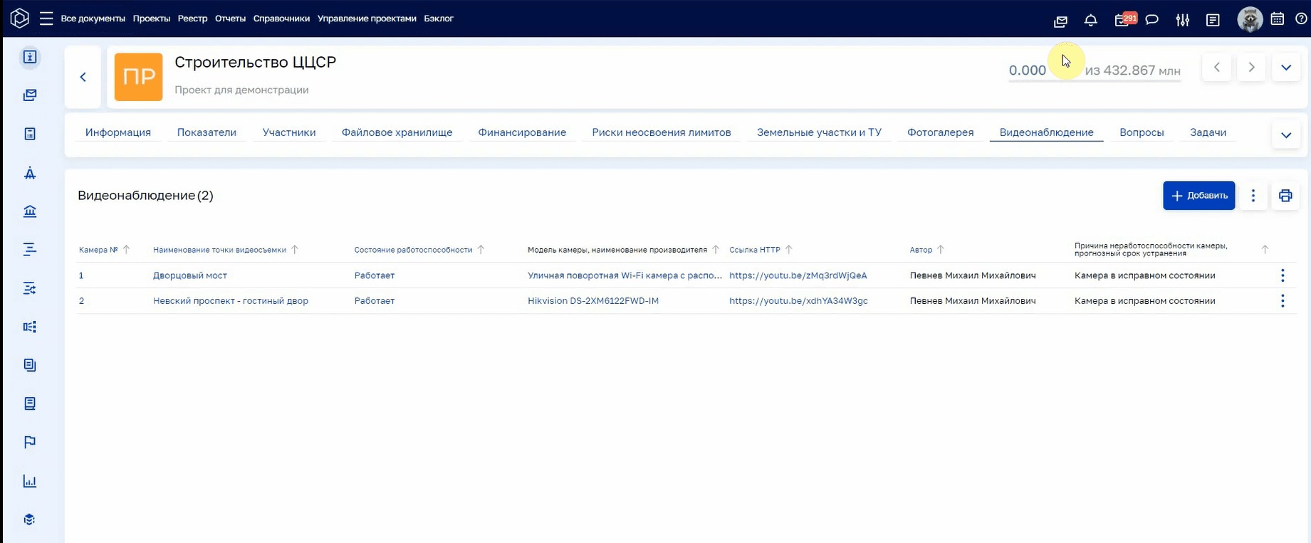Switch to the Фотогалерея tab
The width and height of the screenshot is (1311, 543).
pos(940,132)
